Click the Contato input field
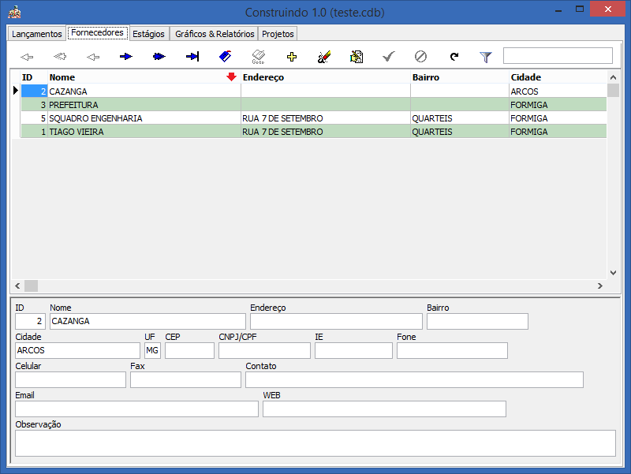 pyautogui.click(x=415, y=380)
